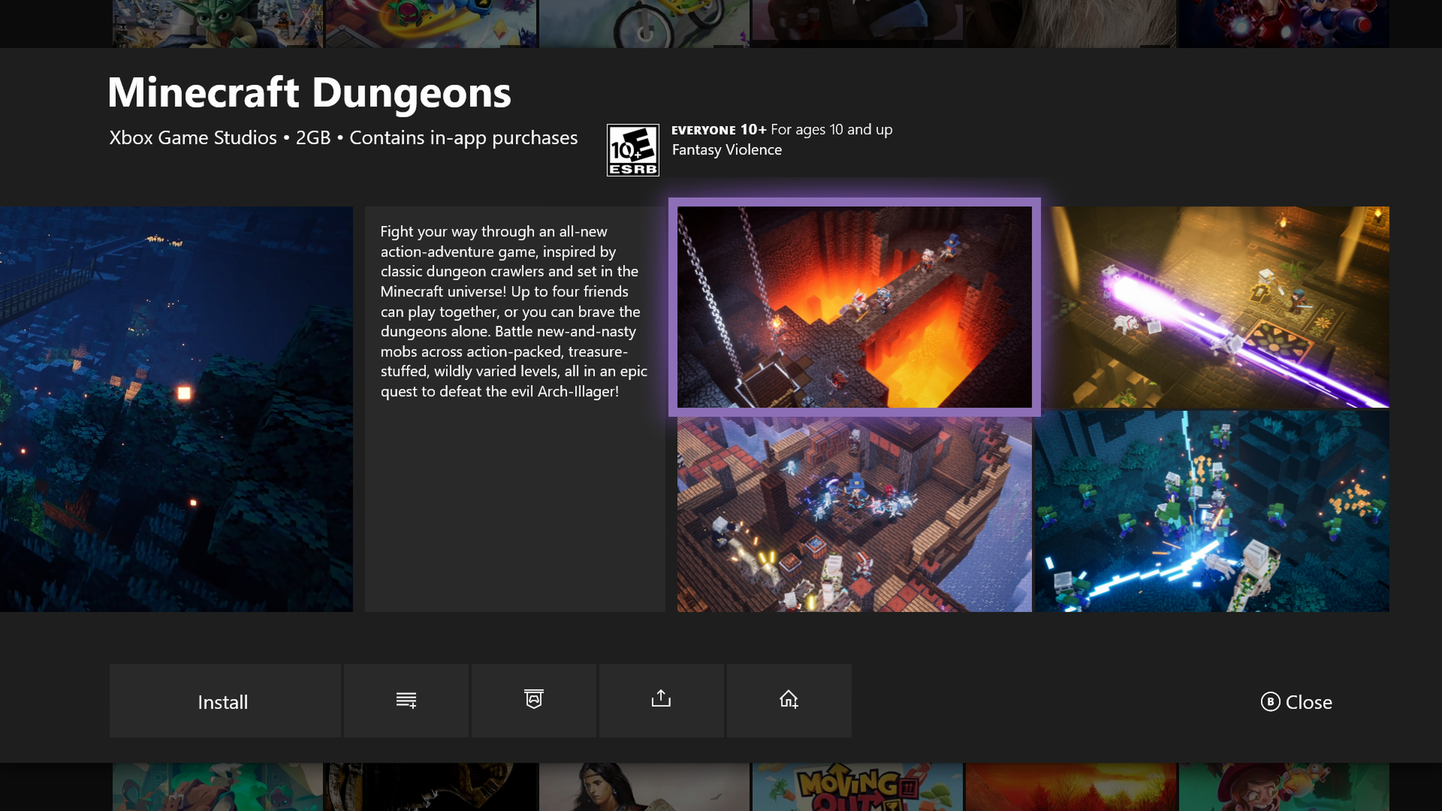Open the Iron Man Marvel tile at top right
The height and width of the screenshot is (811, 1442).
1284,24
